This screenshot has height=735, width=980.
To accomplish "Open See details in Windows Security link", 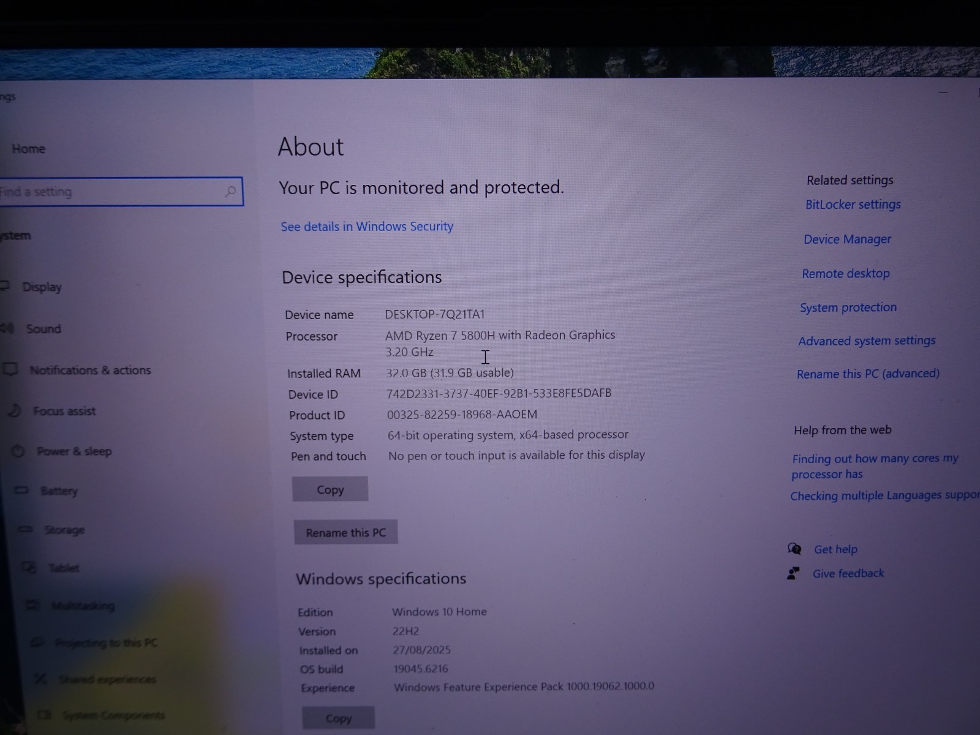I will point(367,227).
